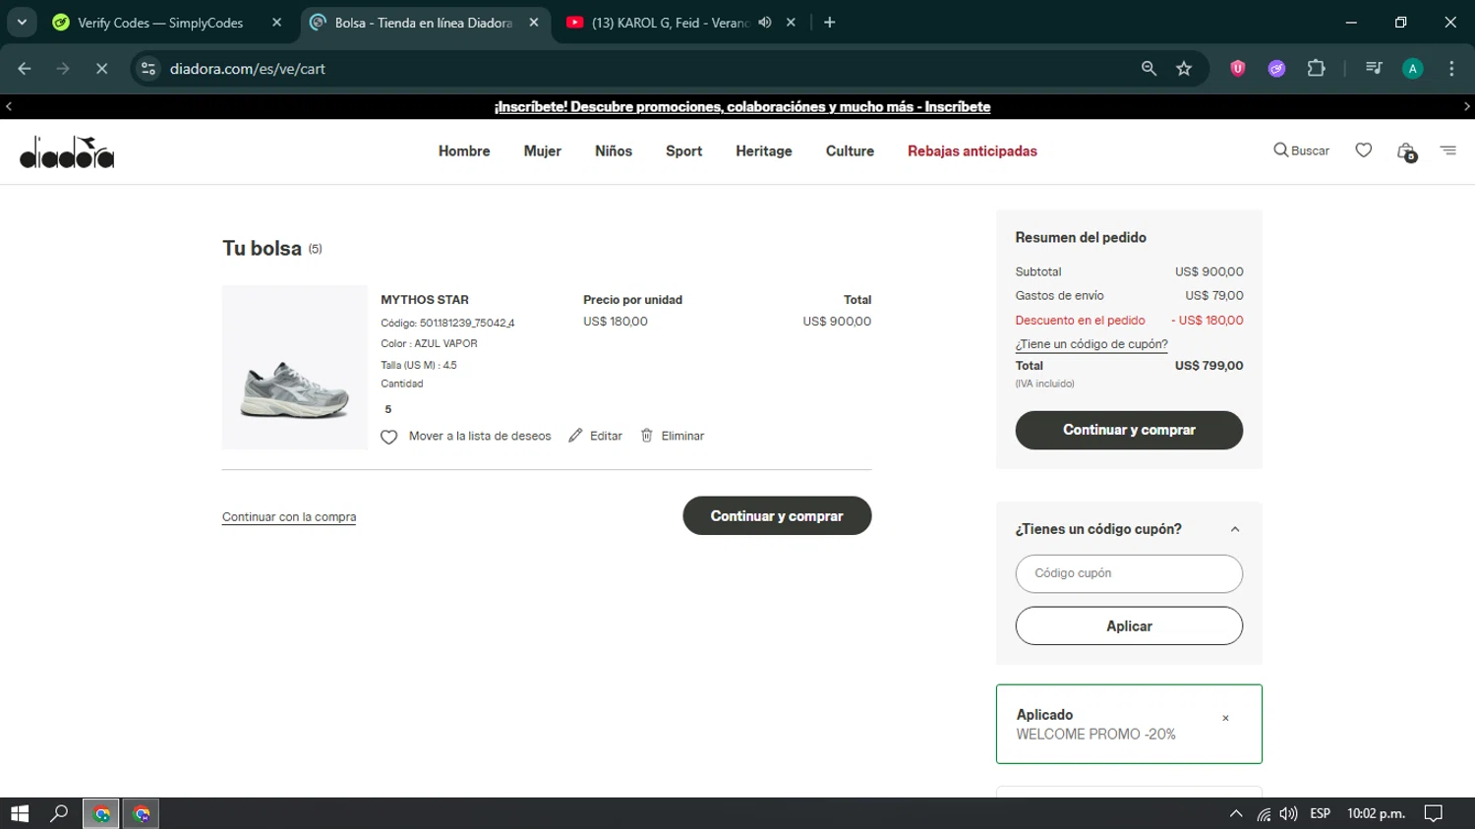This screenshot has width=1475, height=829.
Task: Open the Windows Start menu
Action: point(20,813)
